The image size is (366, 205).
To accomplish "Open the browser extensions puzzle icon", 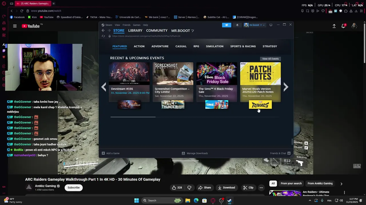I will tap(346, 11).
